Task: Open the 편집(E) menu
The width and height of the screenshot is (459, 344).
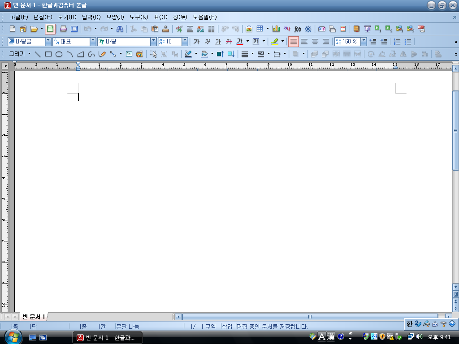Action: [x=43, y=17]
